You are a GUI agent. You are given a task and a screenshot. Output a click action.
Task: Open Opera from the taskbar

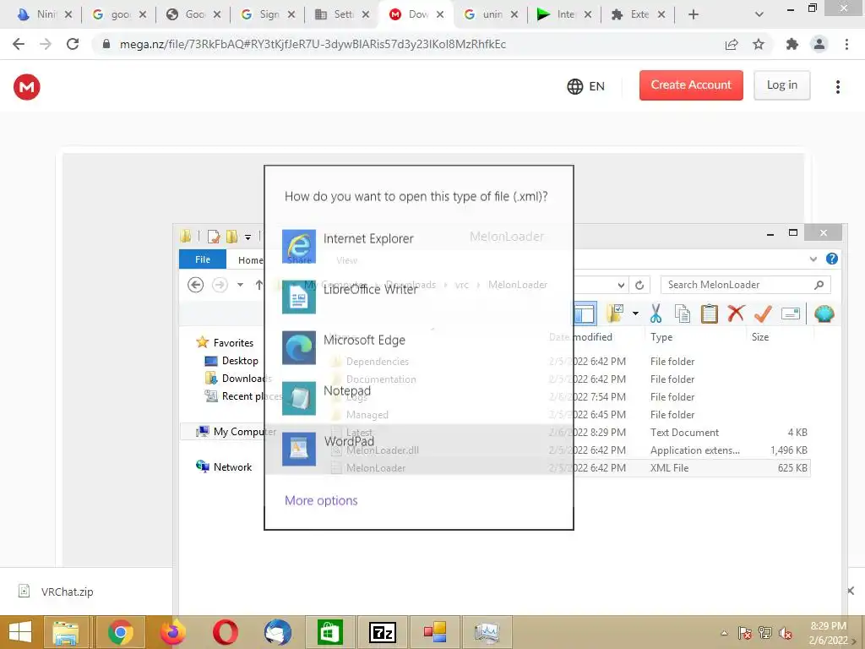(x=225, y=632)
